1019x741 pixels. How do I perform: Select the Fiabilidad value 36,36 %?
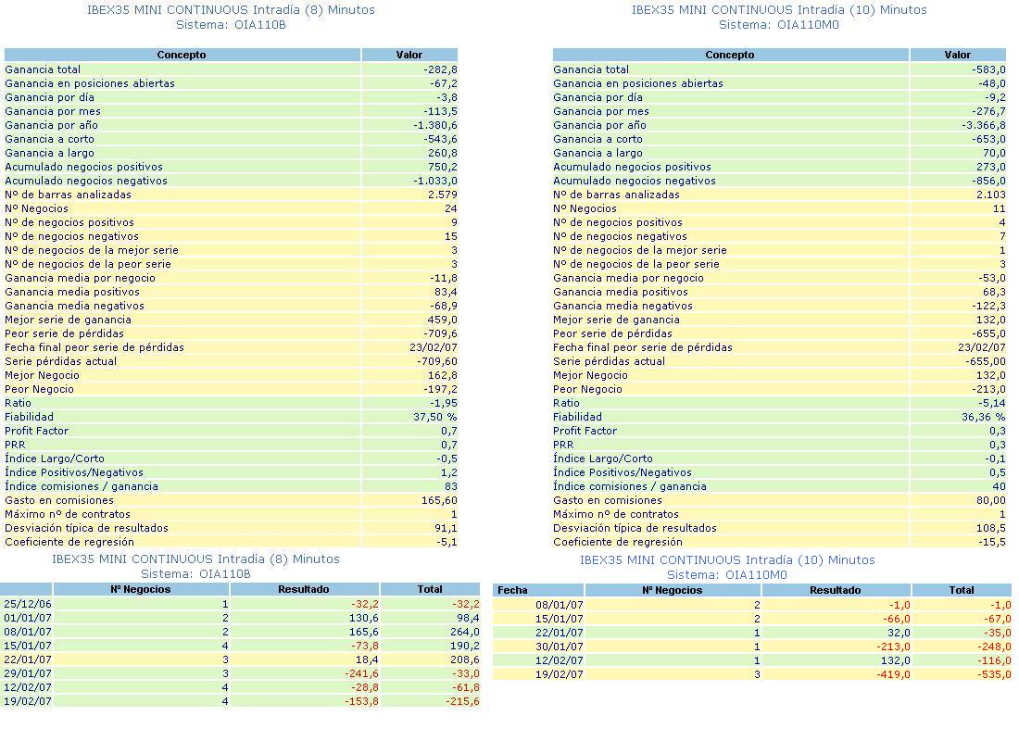pyautogui.click(x=983, y=418)
